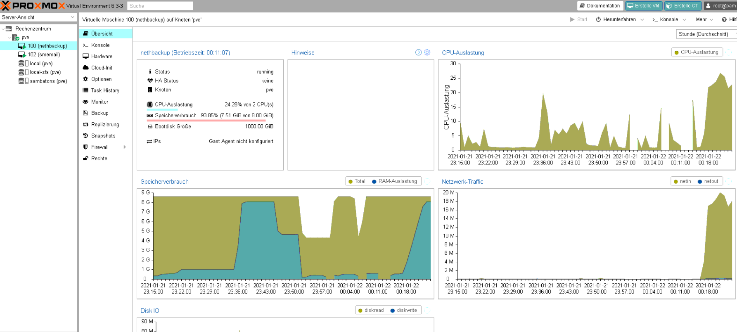
Task: Select storage local-zfs (pve)
Action: [x=38, y=72]
